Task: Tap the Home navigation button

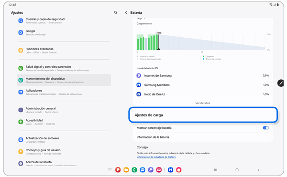Action: pyautogui.click(x=237, y=170)
